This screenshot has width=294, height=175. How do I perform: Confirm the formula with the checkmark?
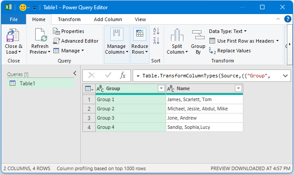[108, 76]
